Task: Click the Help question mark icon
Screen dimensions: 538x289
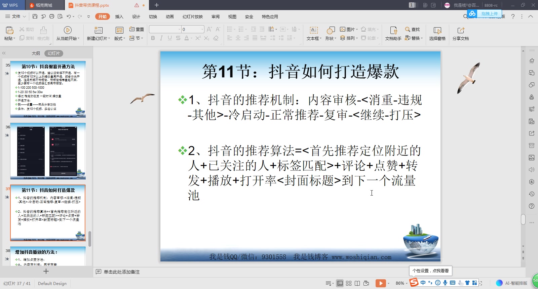Action: pyautogui.click(x=513, y=16)
